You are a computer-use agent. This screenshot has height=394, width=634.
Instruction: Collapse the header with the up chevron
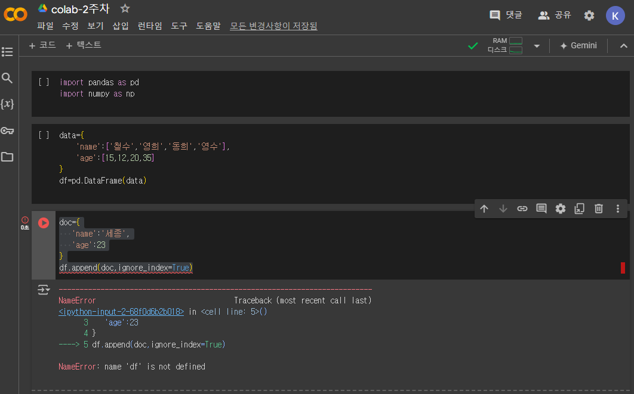tap(623, 46)
